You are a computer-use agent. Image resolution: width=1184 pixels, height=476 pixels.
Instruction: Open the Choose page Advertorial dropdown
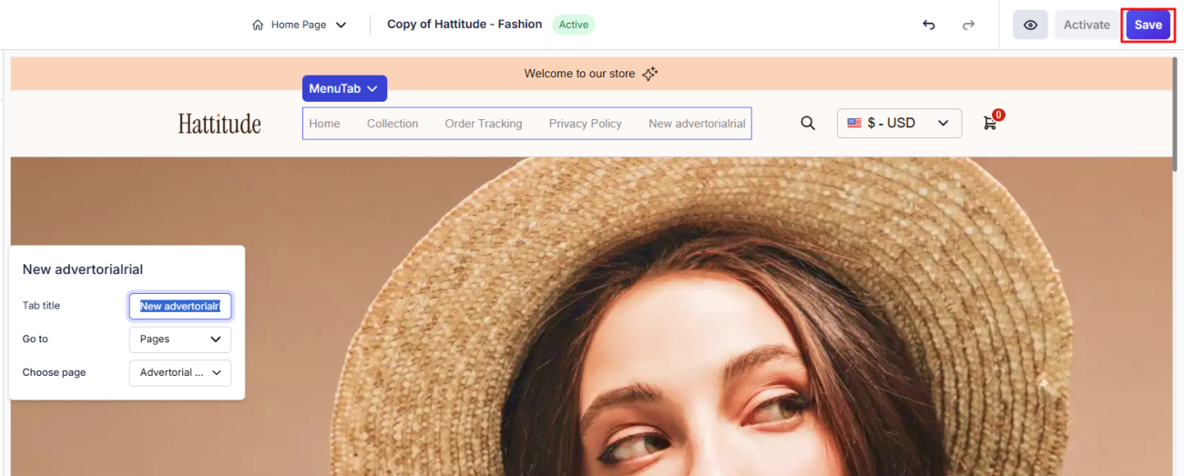(x=179, y=372)
